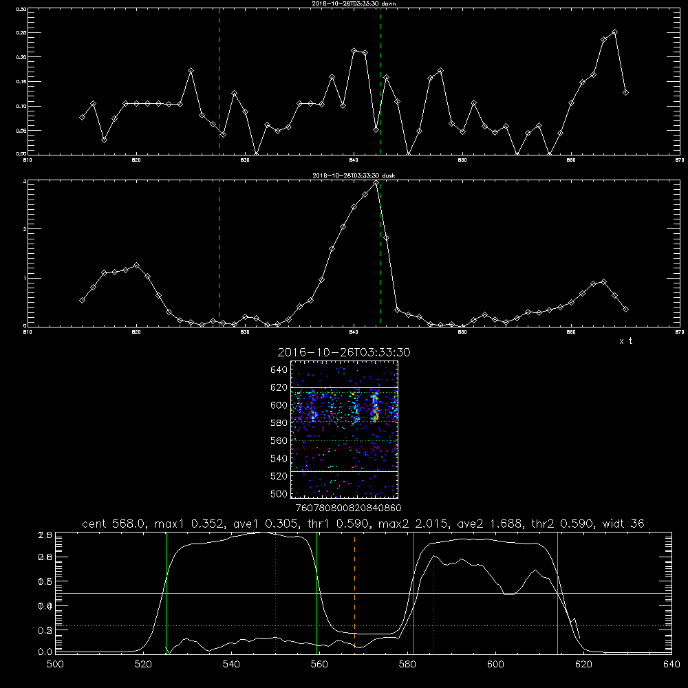The image size is (688, 688).
Task: Click the '620' label on the bottom plot x-axis
Action: coord(583,665)
